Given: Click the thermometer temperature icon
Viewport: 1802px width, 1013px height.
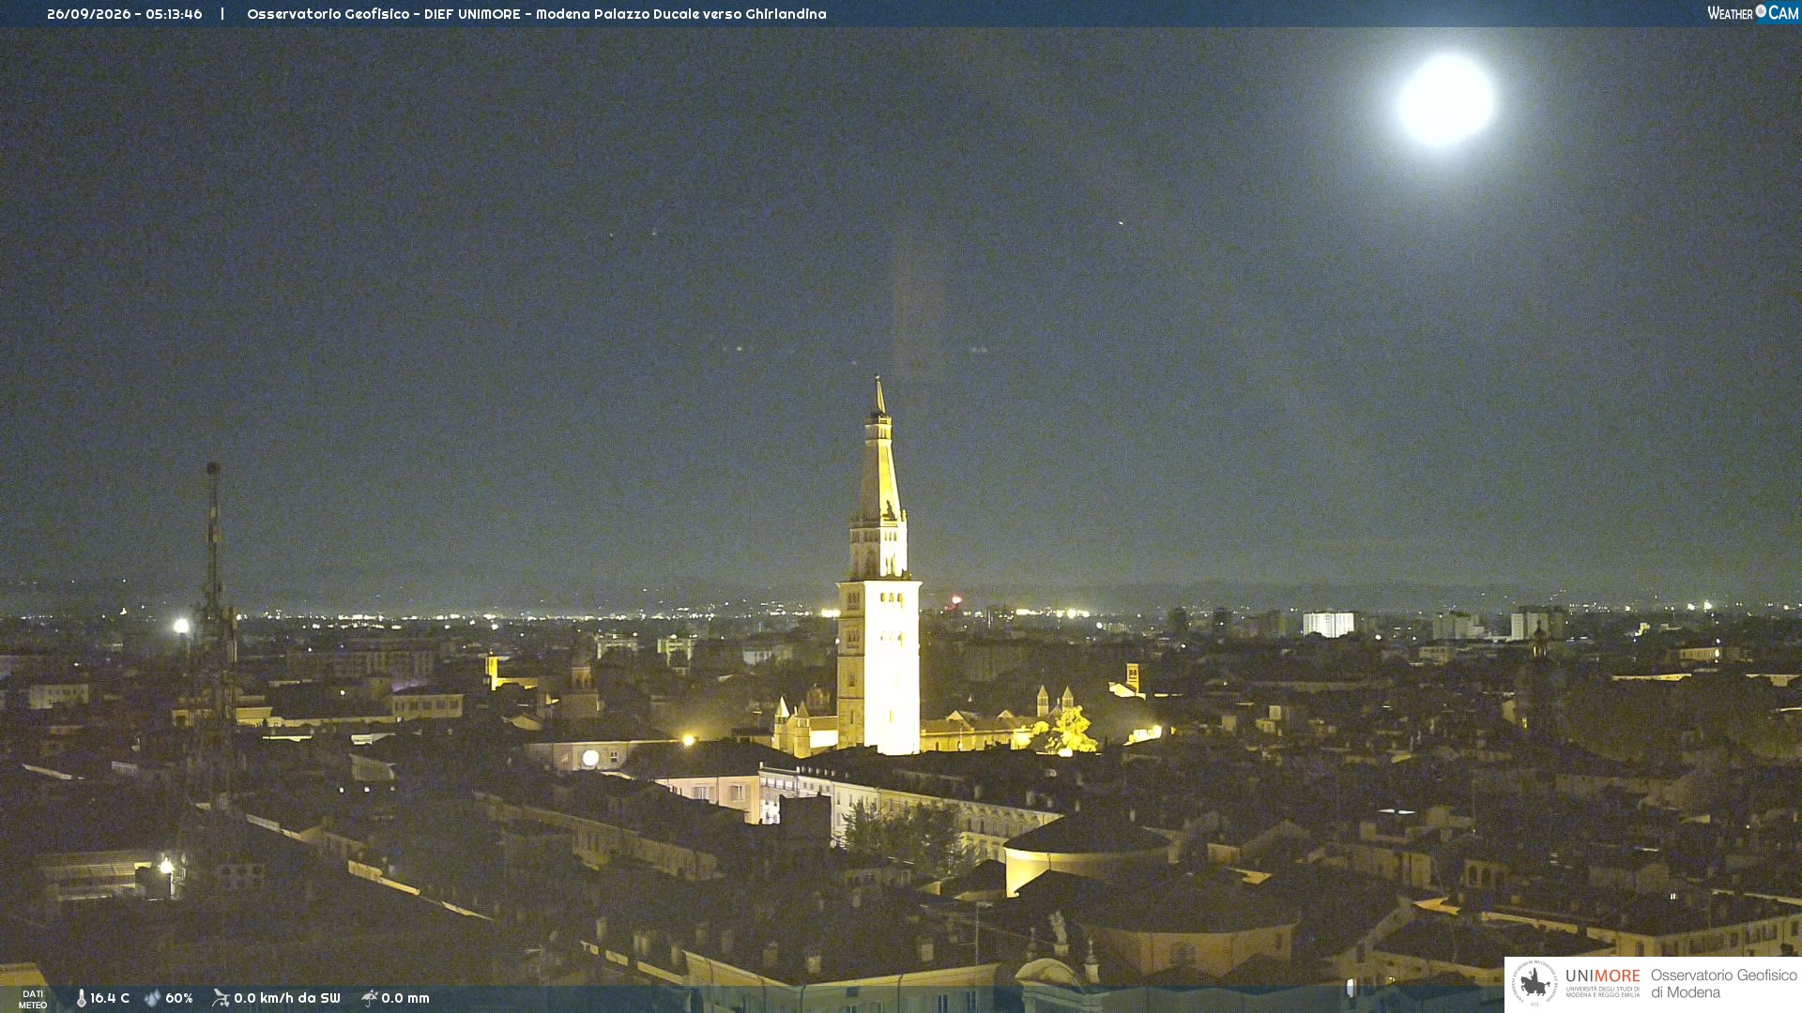Looking at the screenshot, I should [x=82, y=998].
